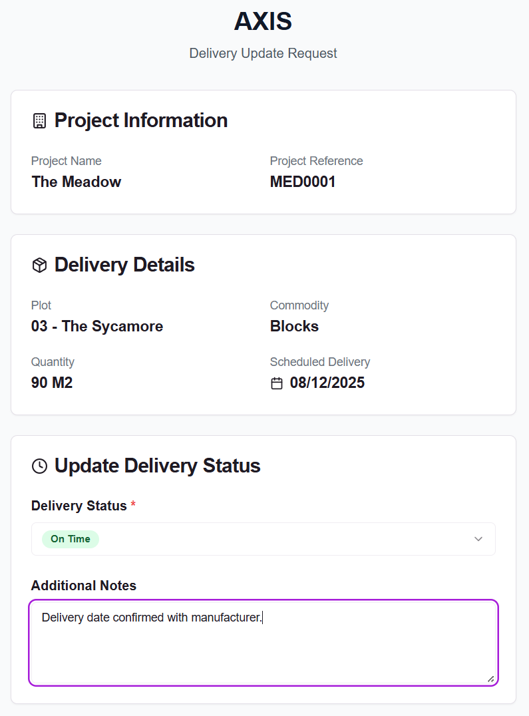The height and width of the screenshot is (716, 529).
Task: Click the AXIS title heading
Action: [x=263, y=22]
